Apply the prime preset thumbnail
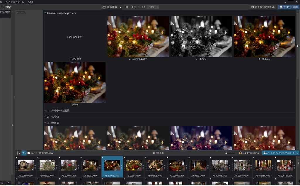300x186 pixels. pos(75,82)
